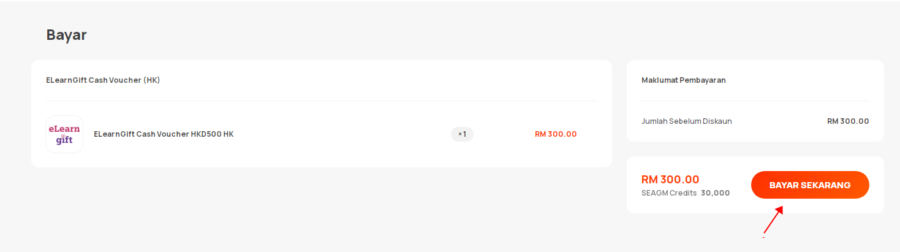Viewport: 900px width, 252px height.
Task: Click the word "gift" in the product logo
Action: 64,140
